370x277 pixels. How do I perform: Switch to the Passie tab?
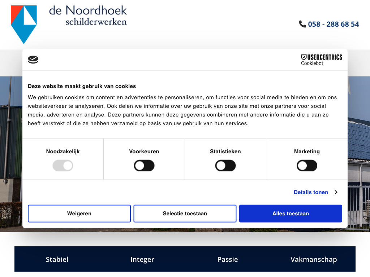click(x=228, y=259)
